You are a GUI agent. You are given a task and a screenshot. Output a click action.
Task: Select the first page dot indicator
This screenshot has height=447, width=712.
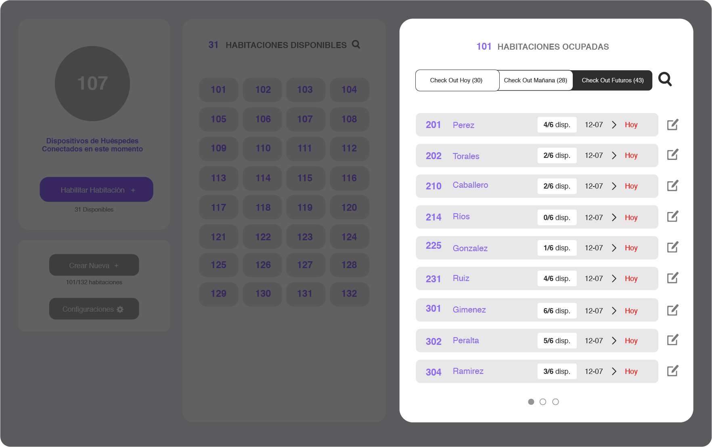[531, 402]
